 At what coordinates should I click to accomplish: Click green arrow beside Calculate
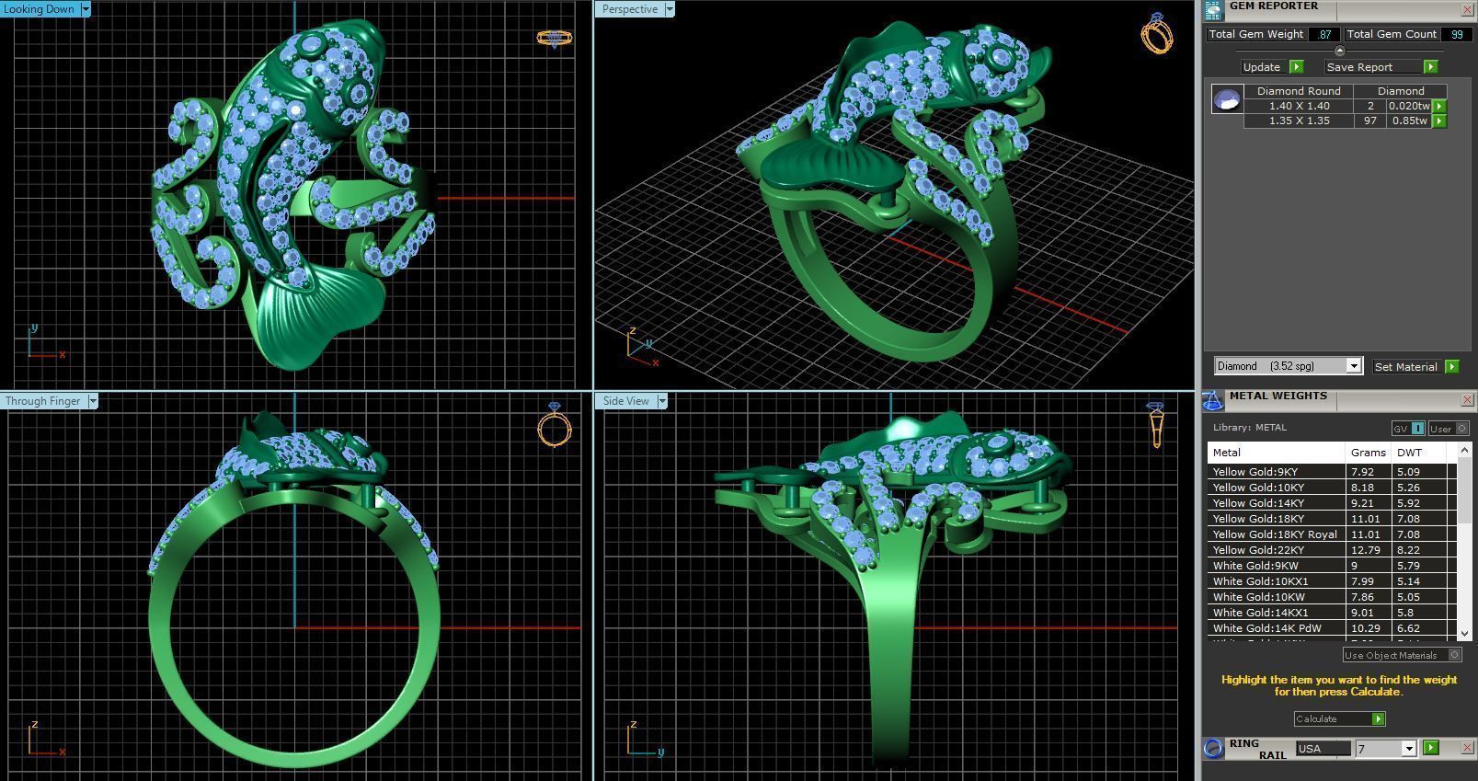coord(1378,719)
